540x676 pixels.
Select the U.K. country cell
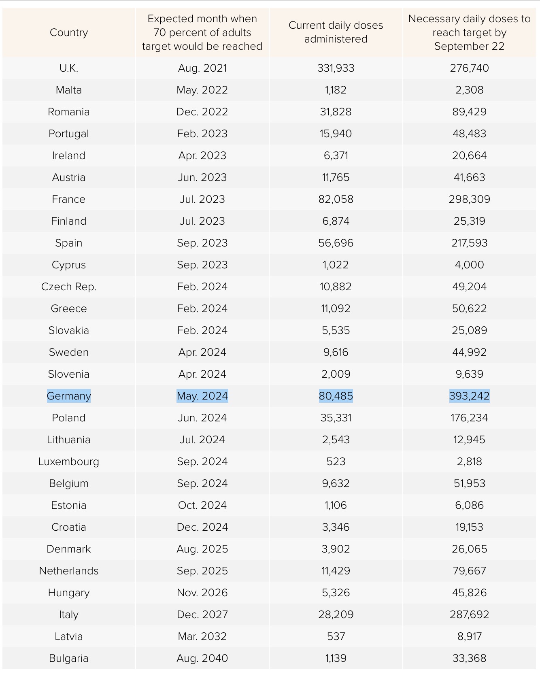pos(69,68)
